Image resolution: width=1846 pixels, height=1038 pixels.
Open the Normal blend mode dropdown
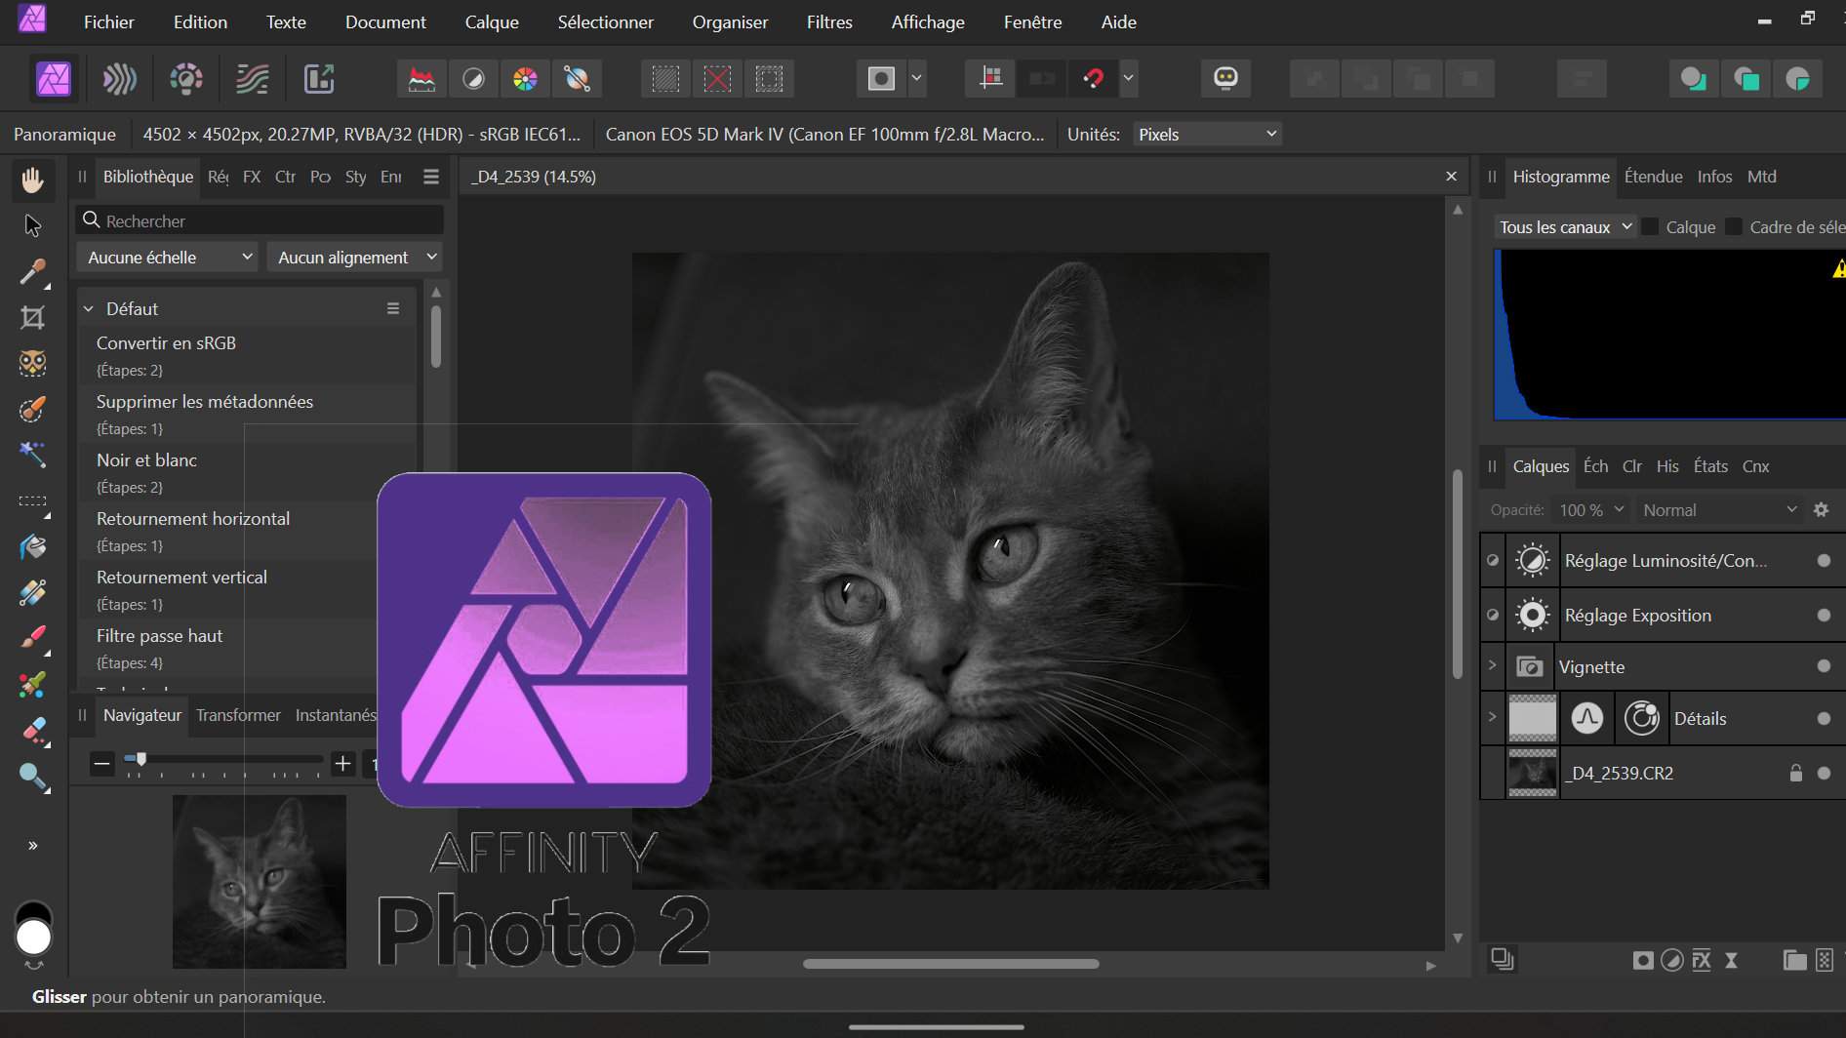click(1719, 510)
